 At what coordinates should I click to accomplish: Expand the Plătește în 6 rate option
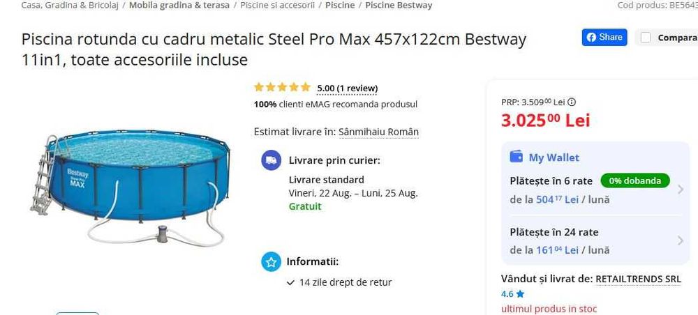[x=681, y=189]
